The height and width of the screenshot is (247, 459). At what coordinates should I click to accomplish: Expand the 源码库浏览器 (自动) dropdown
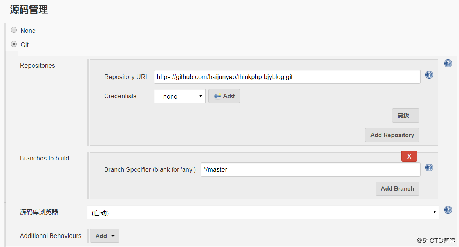click(263, 212)
